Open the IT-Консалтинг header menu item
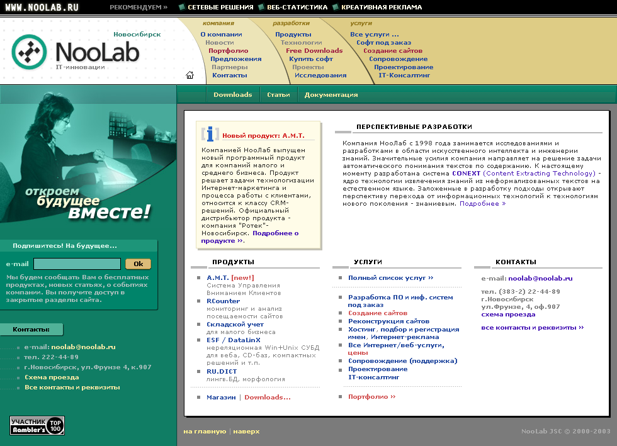 pyautogui.click(x=404, y=75)
